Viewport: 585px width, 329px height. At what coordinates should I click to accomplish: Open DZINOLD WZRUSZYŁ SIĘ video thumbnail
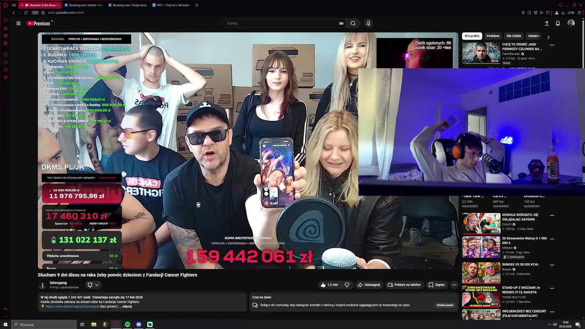pyautogui.click(x=481, y=223)
